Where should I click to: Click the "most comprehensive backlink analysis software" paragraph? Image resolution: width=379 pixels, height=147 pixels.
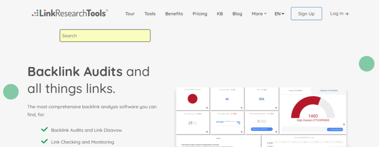click(92, 111)
